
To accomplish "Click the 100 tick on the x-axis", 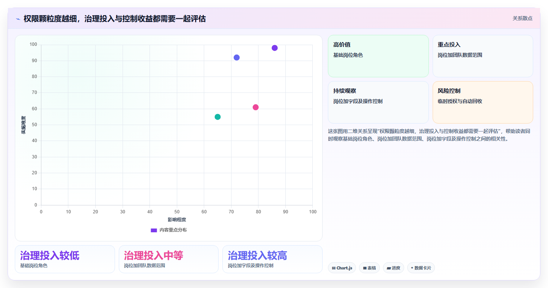I will (313, 212).
